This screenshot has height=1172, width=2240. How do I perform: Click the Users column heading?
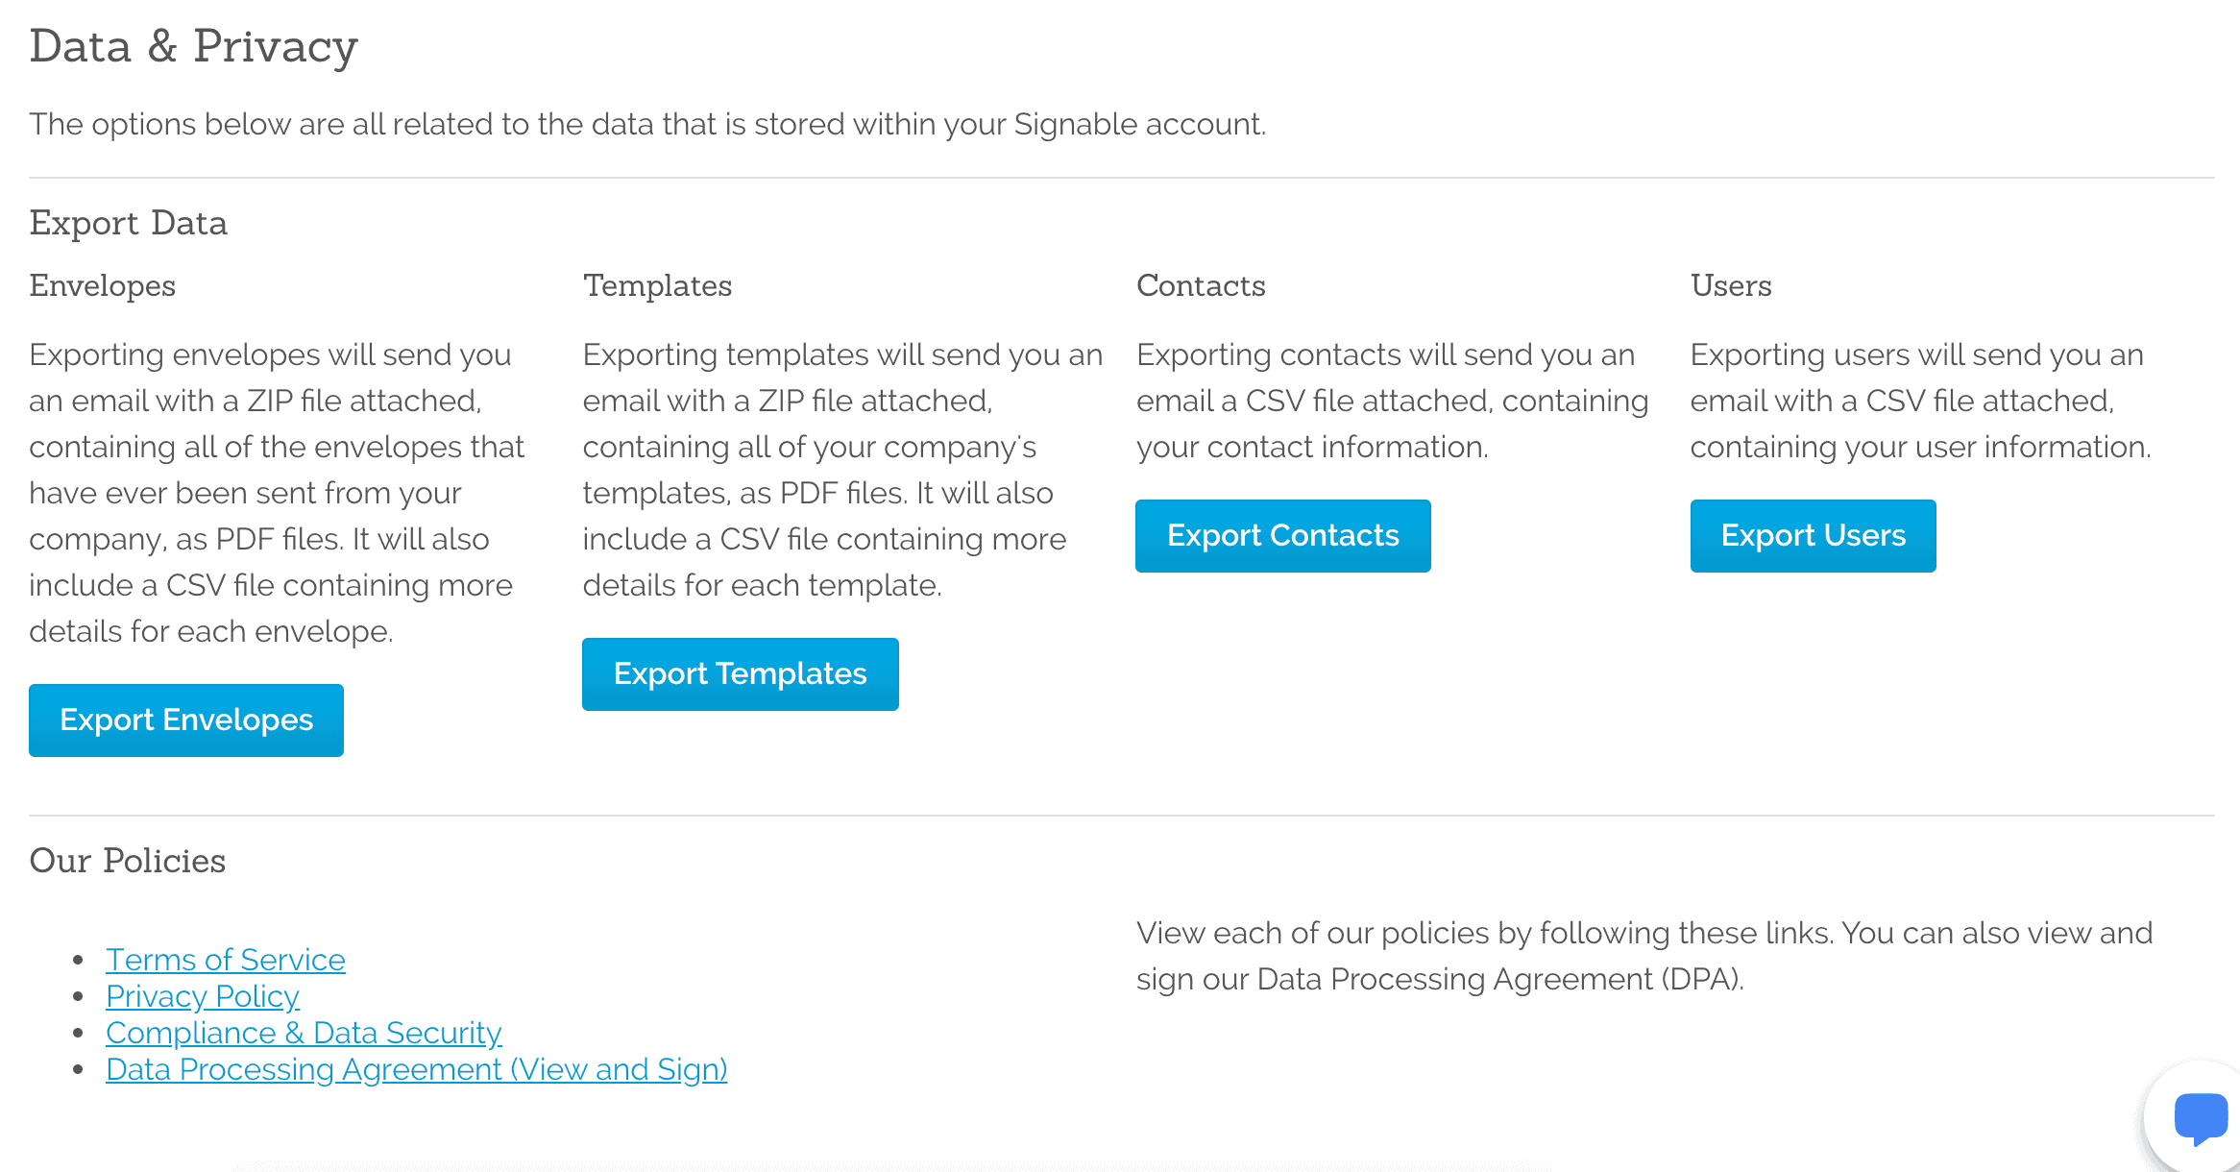[x=1731, y=285]
